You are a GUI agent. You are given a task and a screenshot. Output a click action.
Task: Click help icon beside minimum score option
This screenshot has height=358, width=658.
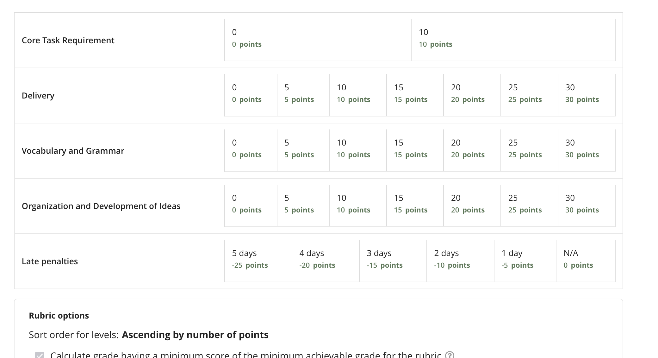click(x=450, y=355)
